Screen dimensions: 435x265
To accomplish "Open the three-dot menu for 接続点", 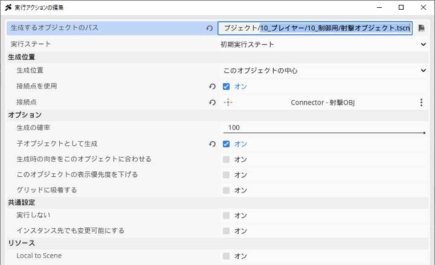I will pyautogui.click(x=421, y=103).
